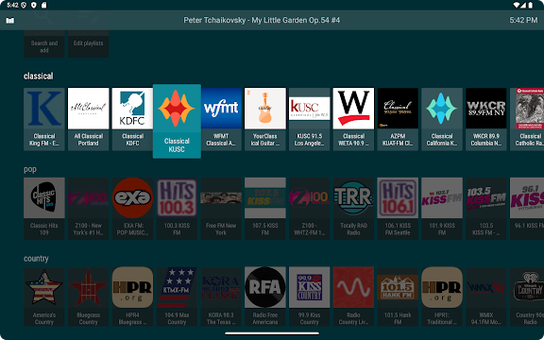The width and height of the screenshot is (544, 340).
Task: Tap the 5:42 PM clock in header
Action: [523, 20]
